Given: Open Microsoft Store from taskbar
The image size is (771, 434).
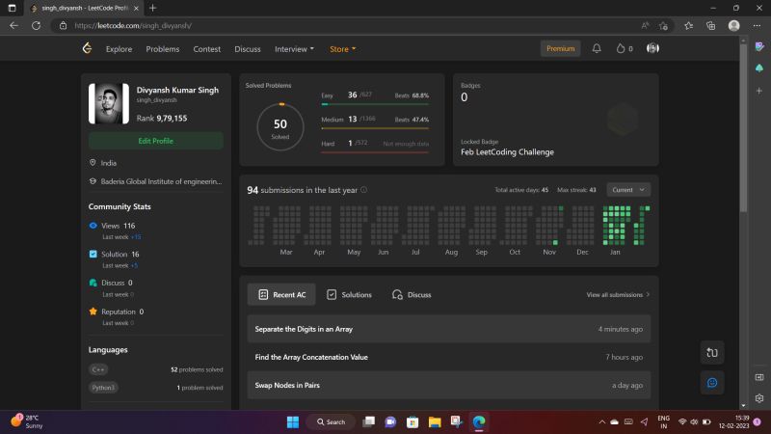Looking at the screenshot, I should (412, 421).
